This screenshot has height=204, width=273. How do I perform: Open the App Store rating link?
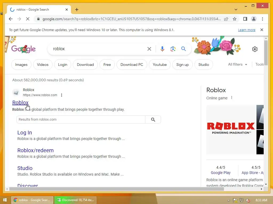253,173
